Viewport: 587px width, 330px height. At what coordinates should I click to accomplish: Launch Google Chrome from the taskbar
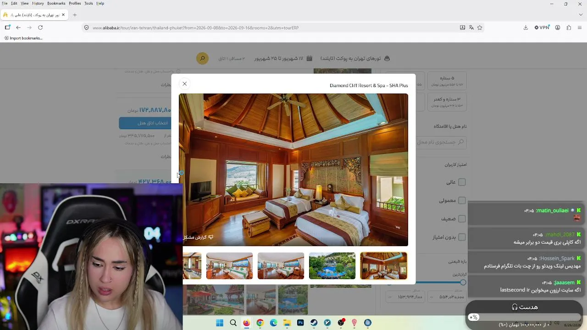(x=260, y=323)
